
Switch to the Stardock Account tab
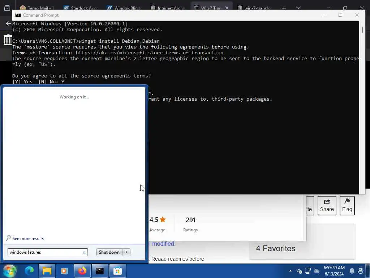tap(81, 8)
